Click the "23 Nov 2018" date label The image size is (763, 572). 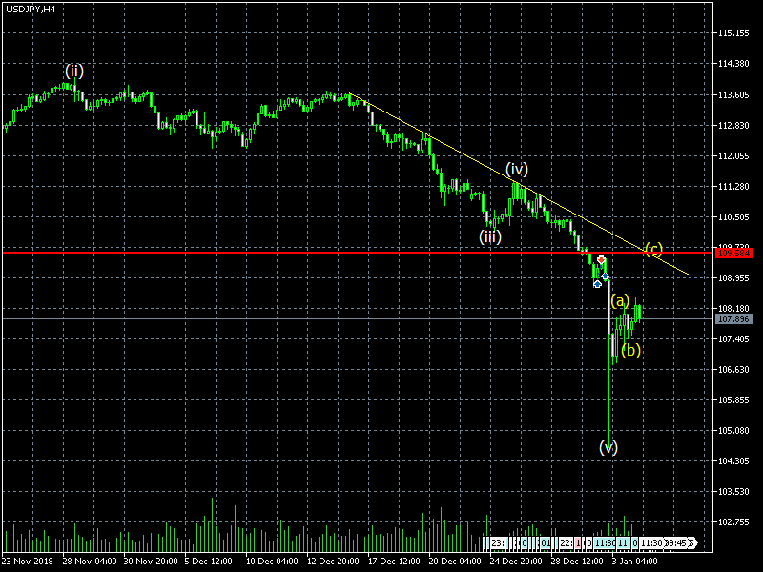[28, 562]
